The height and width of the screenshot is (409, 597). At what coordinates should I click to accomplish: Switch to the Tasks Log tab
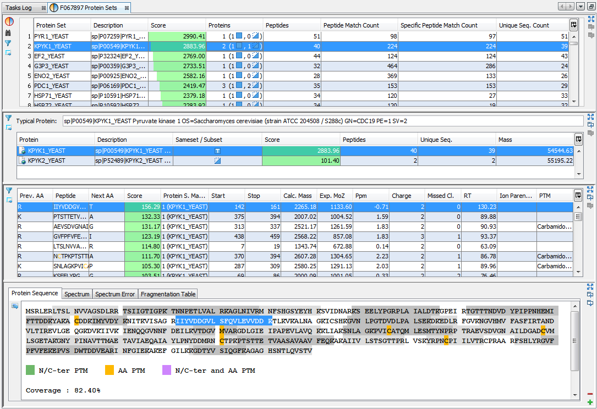19,8
